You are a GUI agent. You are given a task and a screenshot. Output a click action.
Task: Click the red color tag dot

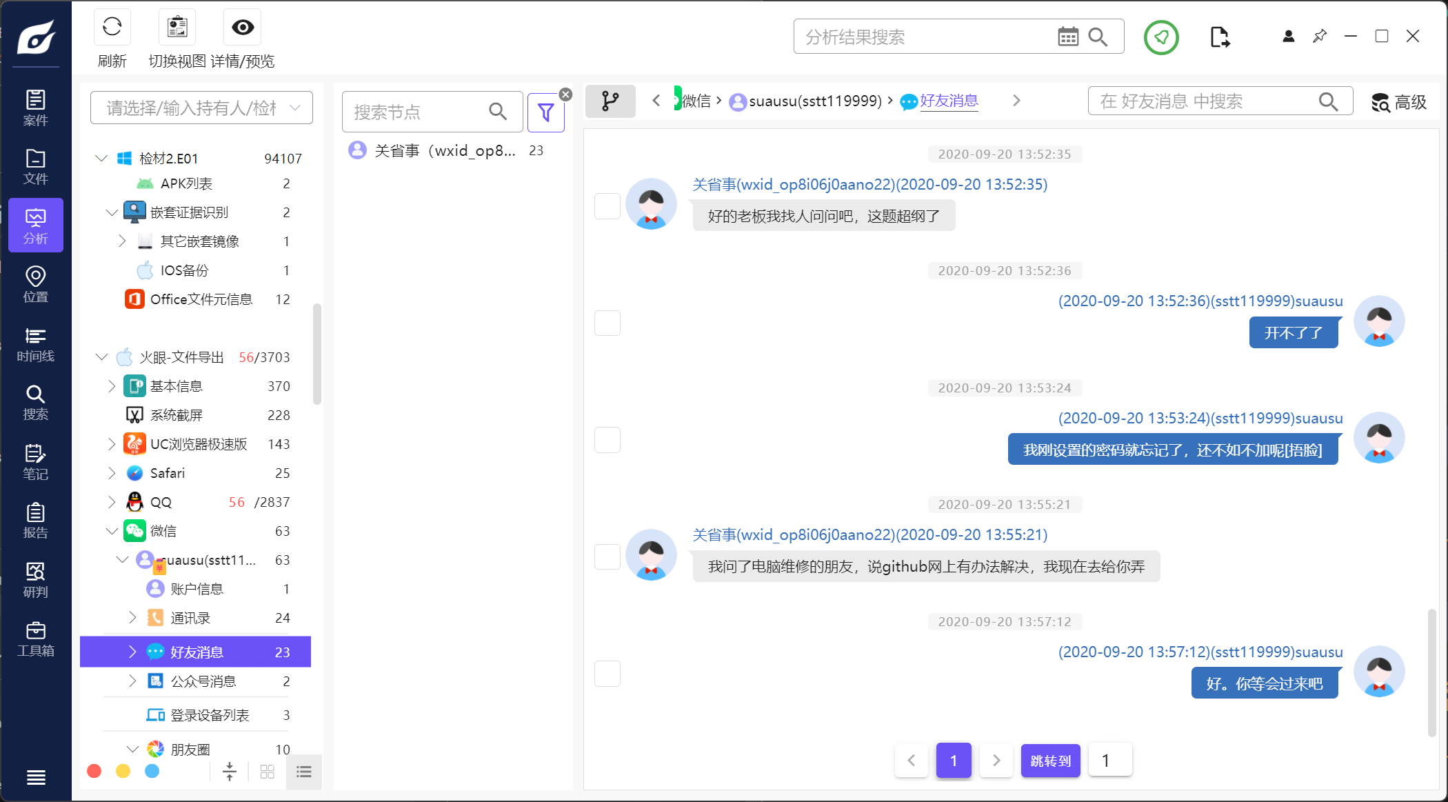(x=94, y=771)
